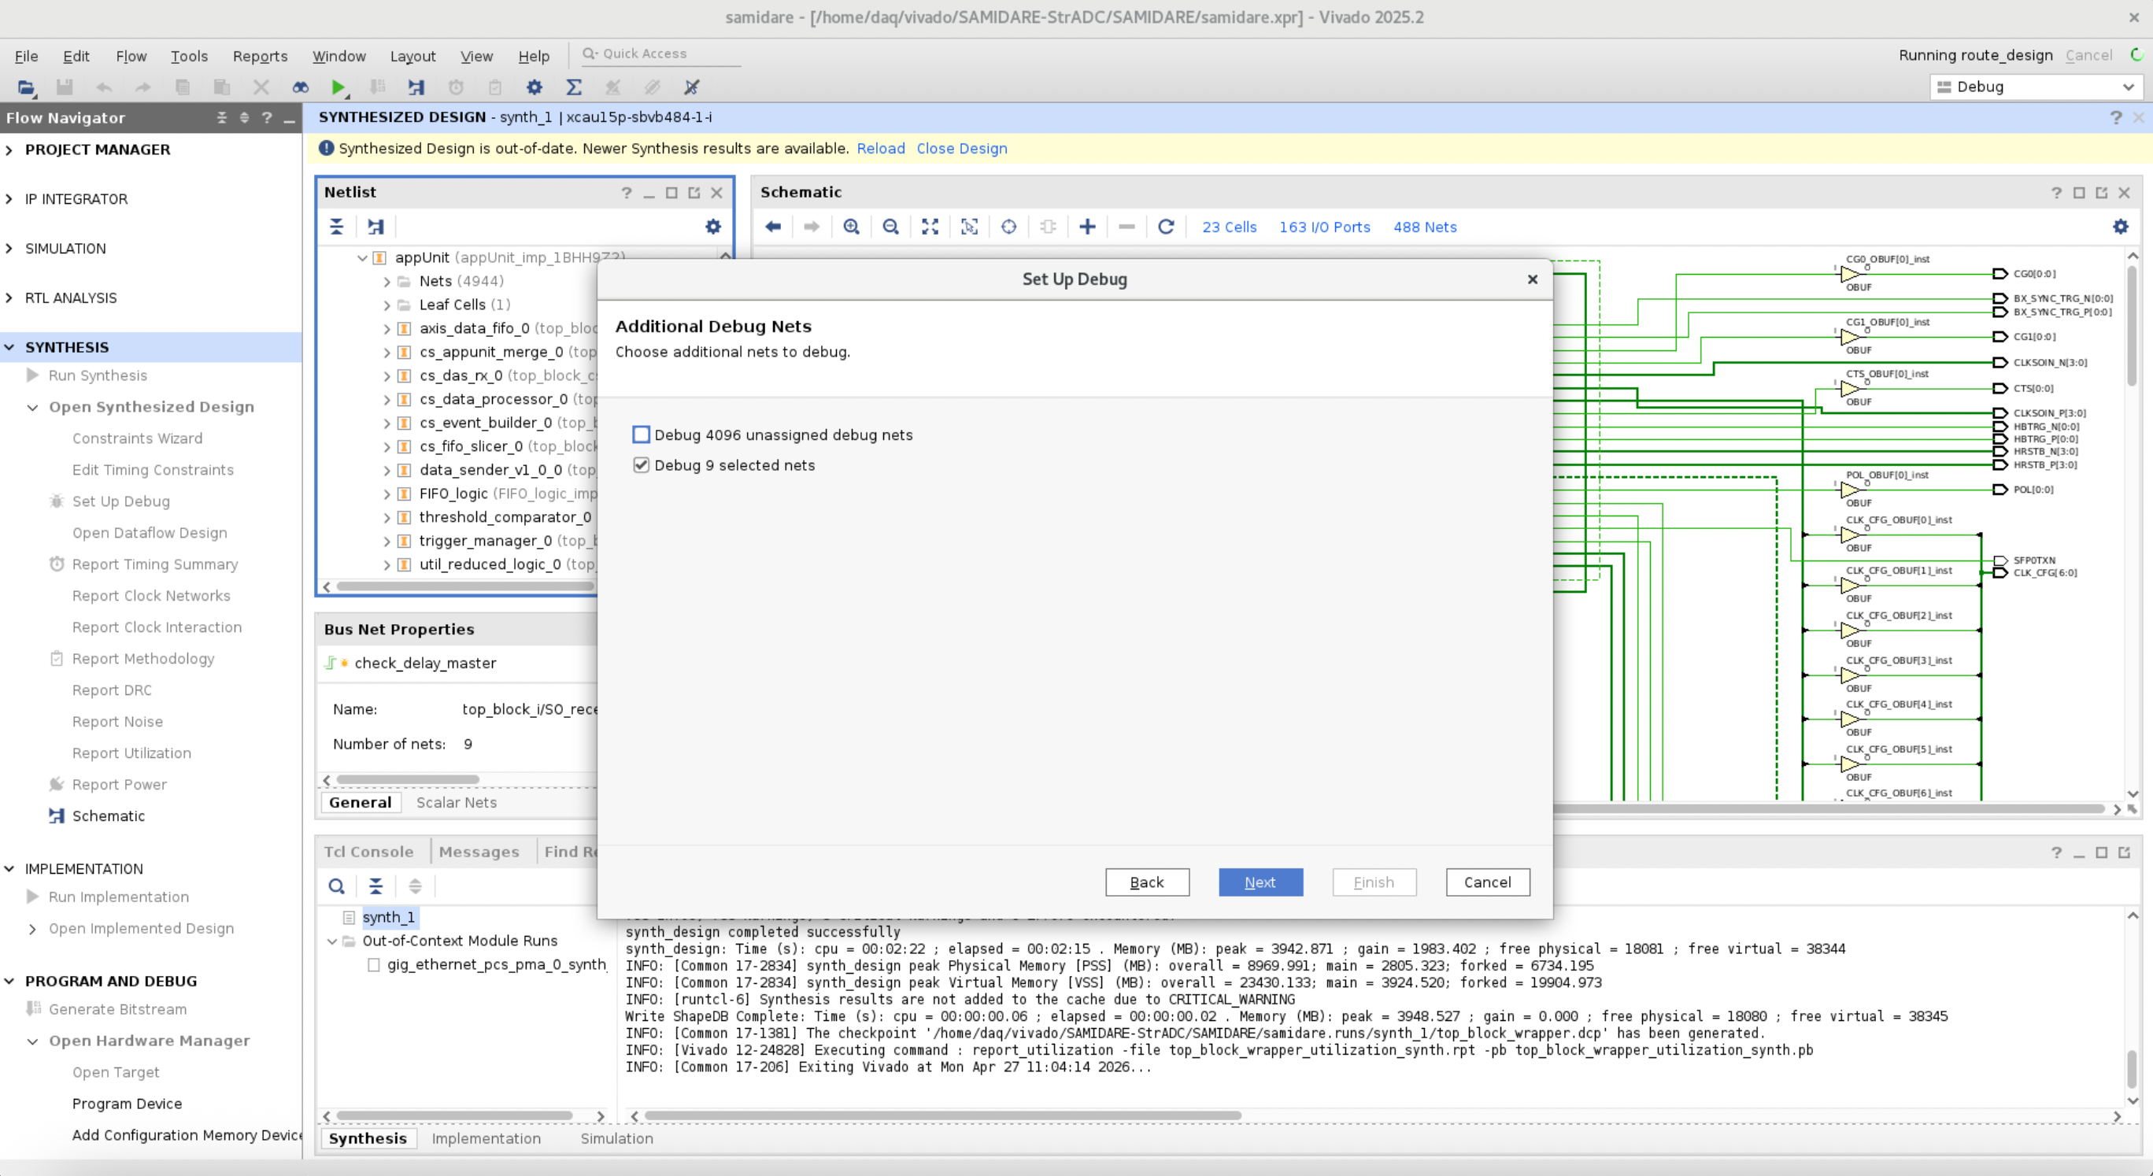Open the Debug layout dropdown
The image size is (2153, 1176).
(x=2036, y=87)
